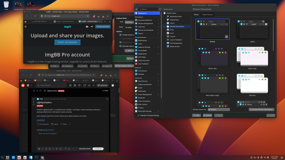Viewport: 285px width, 160px height.
Task: Select Colors in Appearance list
Action: tap(172, 23)
